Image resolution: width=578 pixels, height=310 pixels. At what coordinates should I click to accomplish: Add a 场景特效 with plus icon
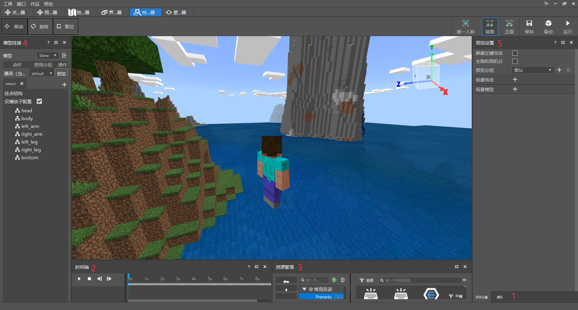tap(515, 79)
